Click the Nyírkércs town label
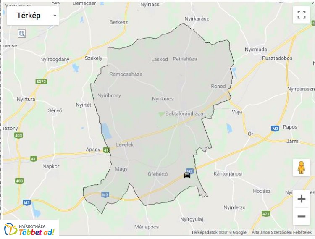This screenshot has width=315, height=239. (163, 99)
